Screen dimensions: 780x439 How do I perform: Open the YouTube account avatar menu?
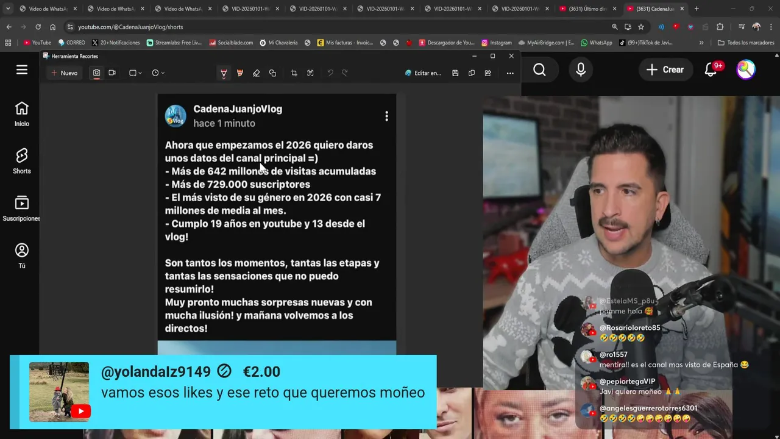tap(746, 70)
